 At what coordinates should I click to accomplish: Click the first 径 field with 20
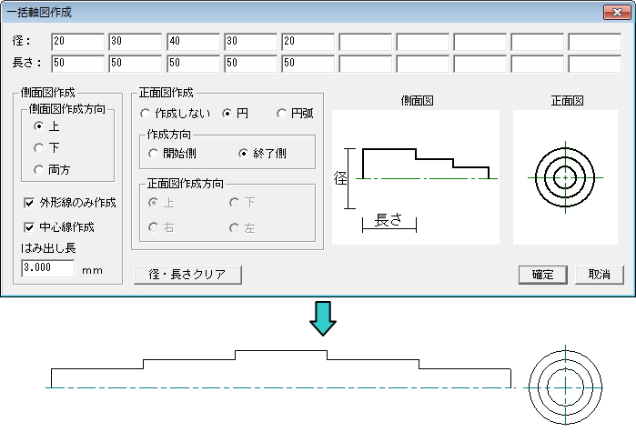(77, 42)
